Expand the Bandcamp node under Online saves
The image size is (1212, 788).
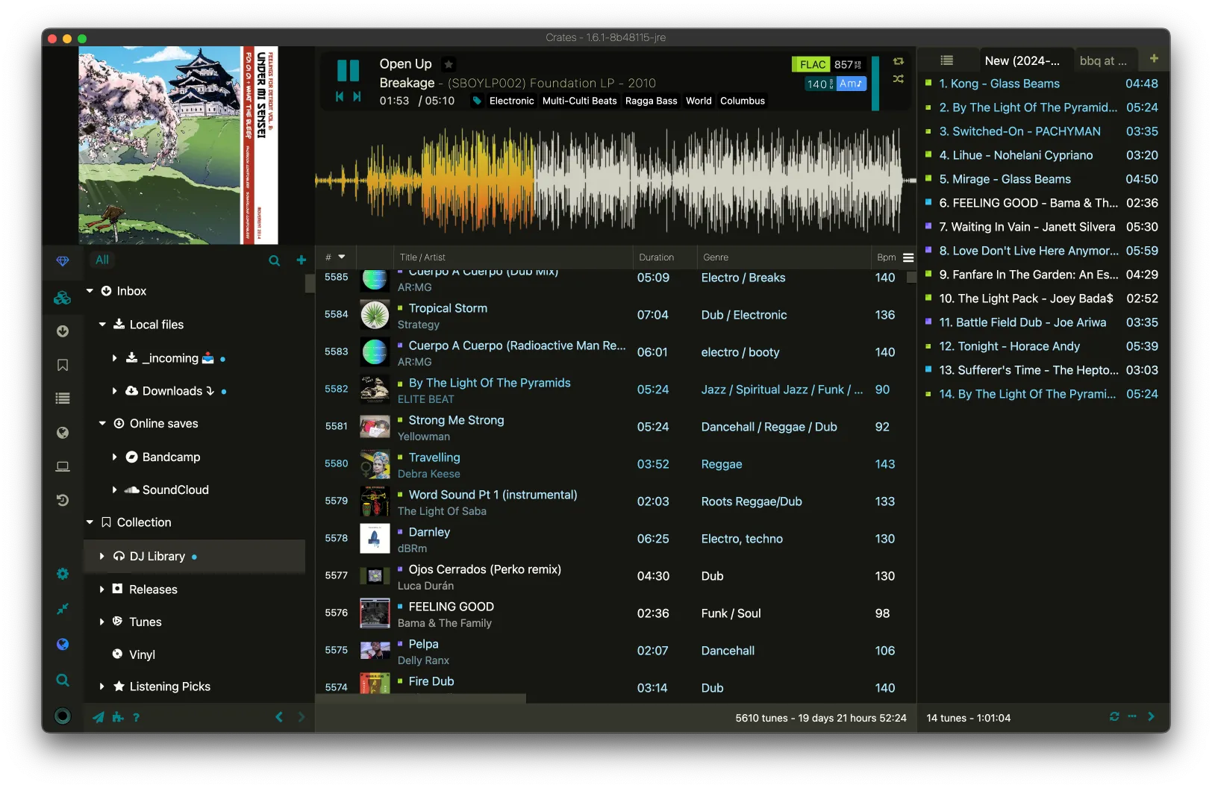tap(116, 457)
